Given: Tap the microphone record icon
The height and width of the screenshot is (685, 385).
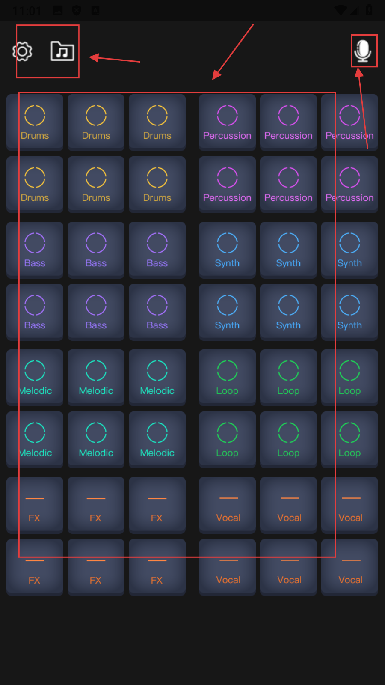Looking at the screenshot, I should tap(363, 51).
